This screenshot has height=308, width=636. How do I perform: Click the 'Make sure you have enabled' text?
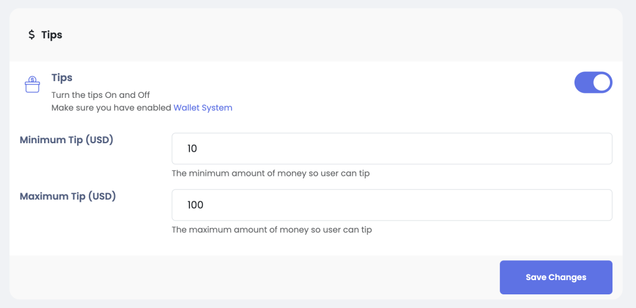coord(112,108)
